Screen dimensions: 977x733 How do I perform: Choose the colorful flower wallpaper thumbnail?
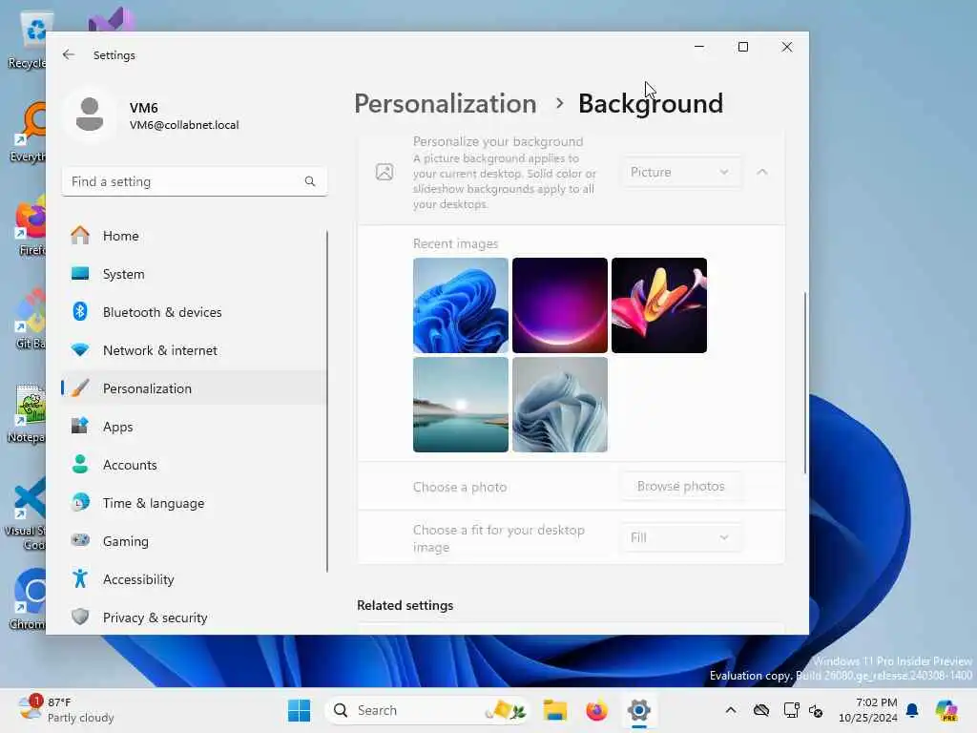pyautogui.click(x=659, y=305)
